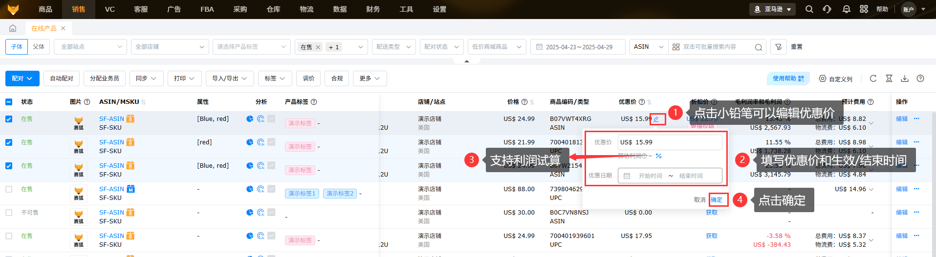Click the download icon in the table toolbar
This screenshot has height=257, width=936.
tap(905, 79)
